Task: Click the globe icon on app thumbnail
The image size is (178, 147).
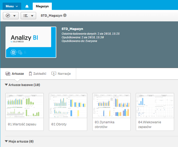Action: pyautogui.click(x=13, y=52)
